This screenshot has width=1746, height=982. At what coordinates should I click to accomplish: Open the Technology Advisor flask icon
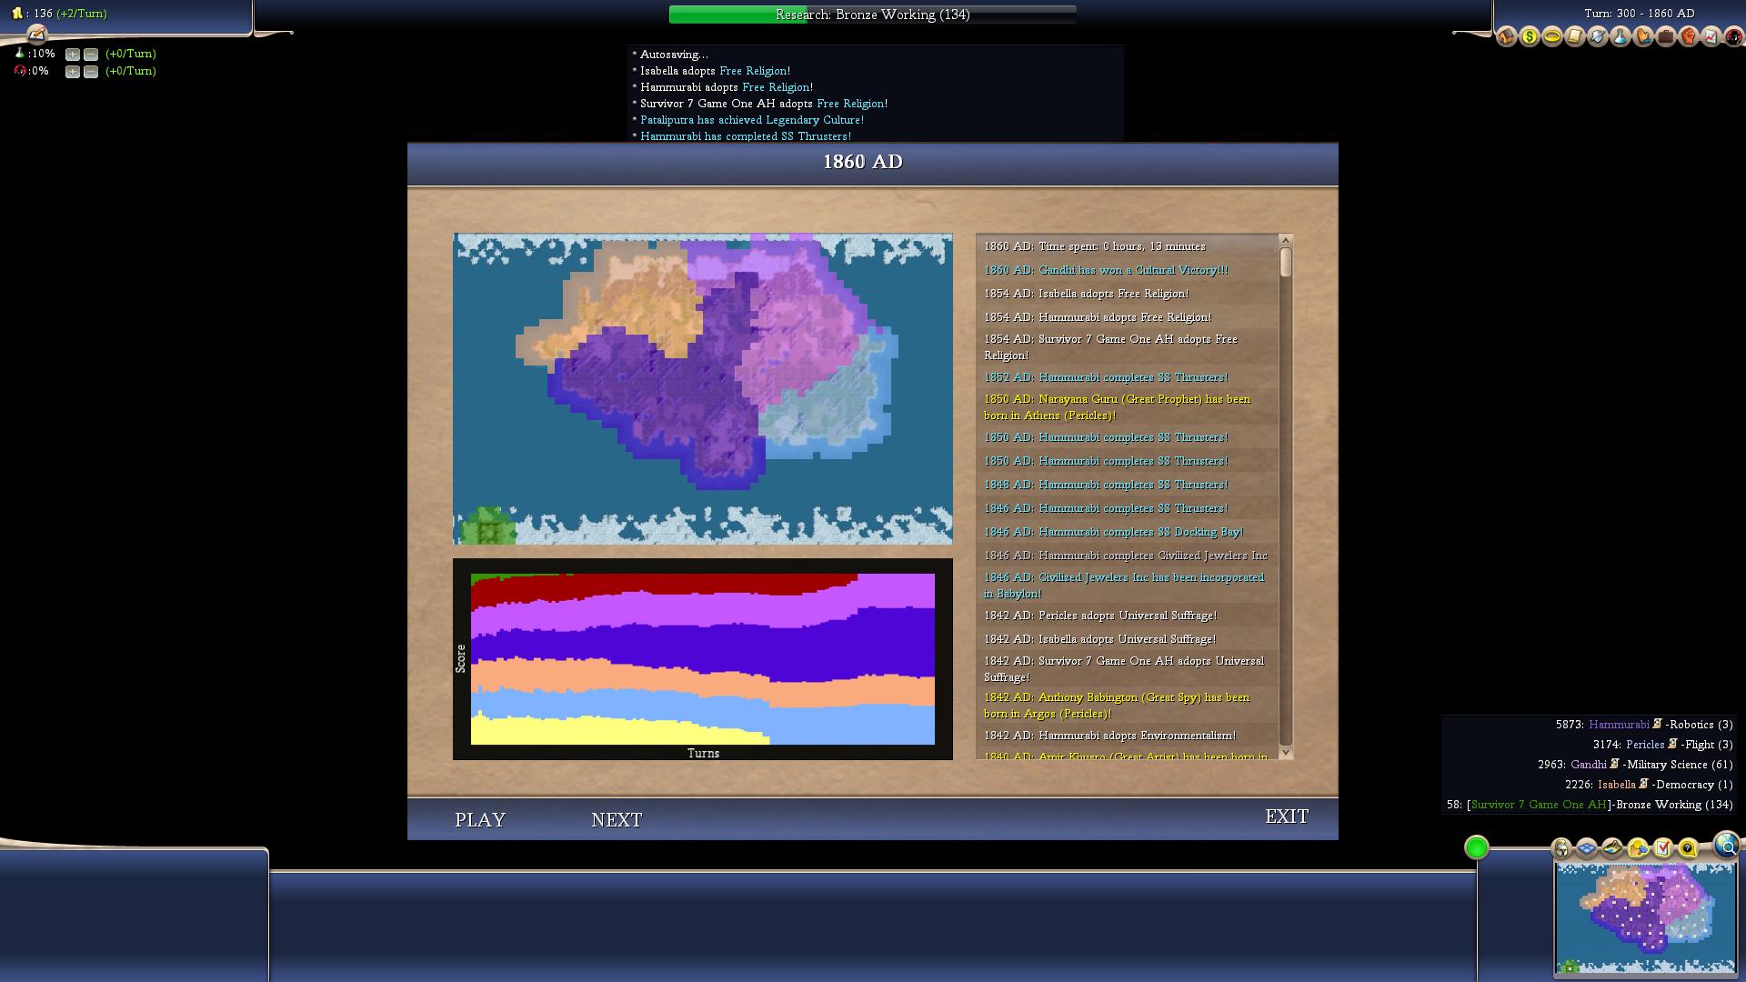[x=1621, y=36]
